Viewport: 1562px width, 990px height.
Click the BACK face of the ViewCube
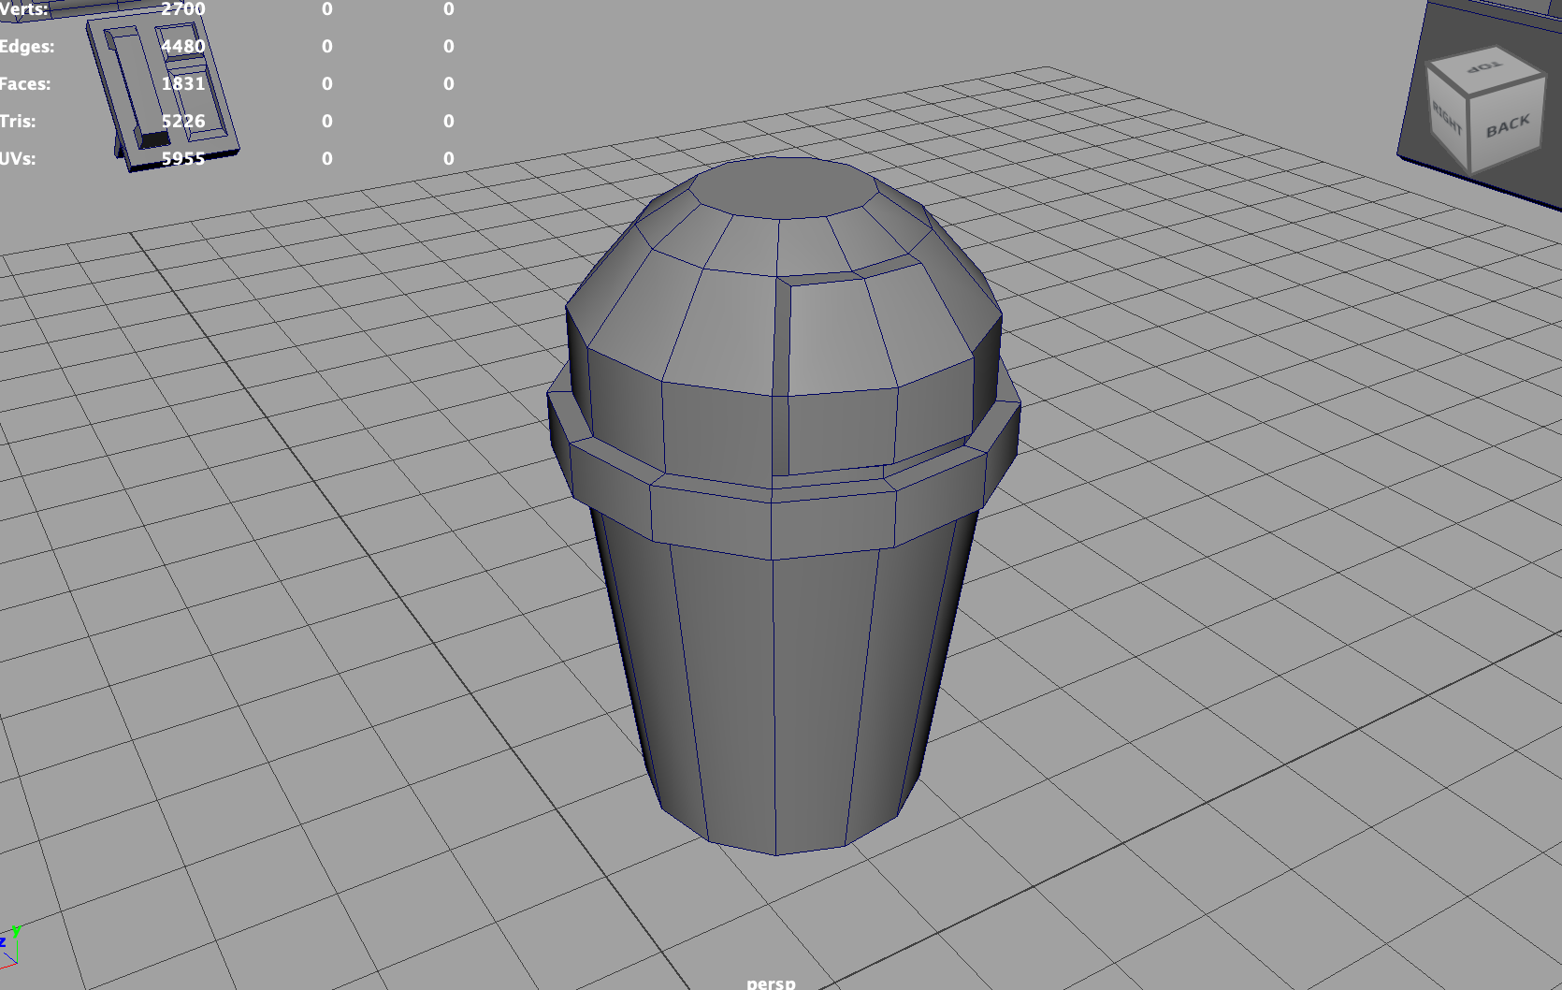coord(1506,124)
